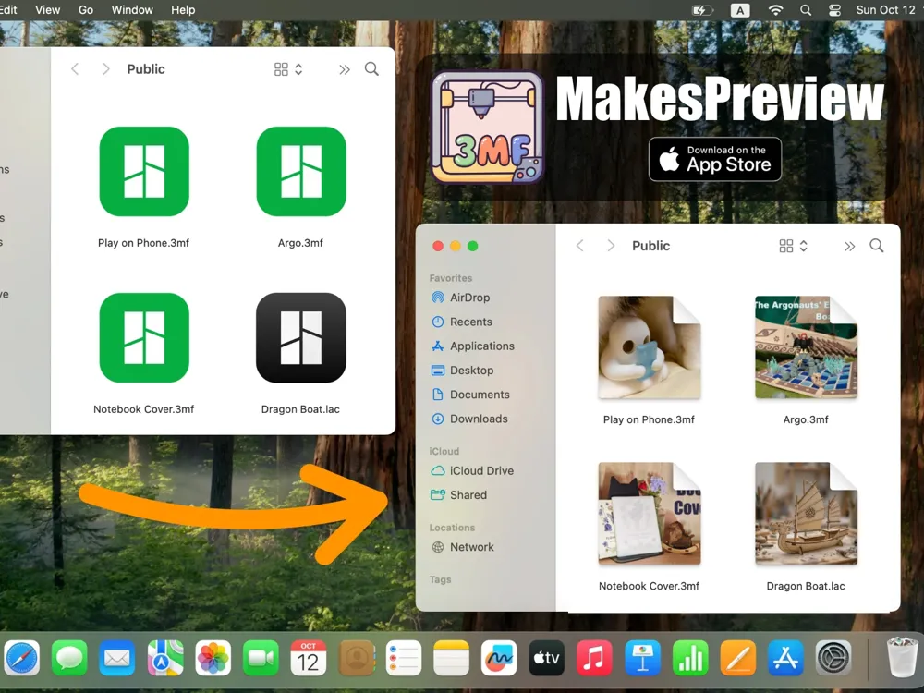Go back in right Finder window
Screen dimensions: 924x693
click(x=580, y=246)
